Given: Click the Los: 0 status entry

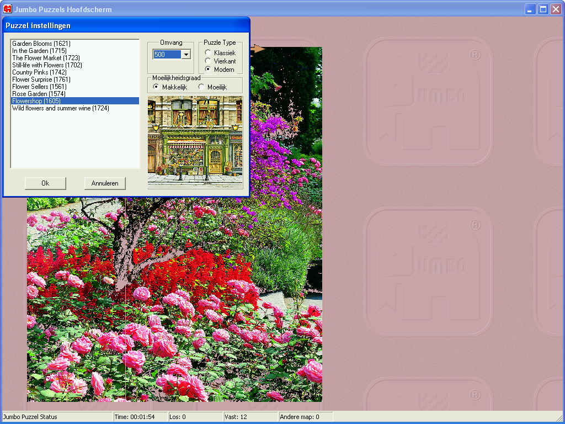Looking at the screenshot, I should pos(195,417).
